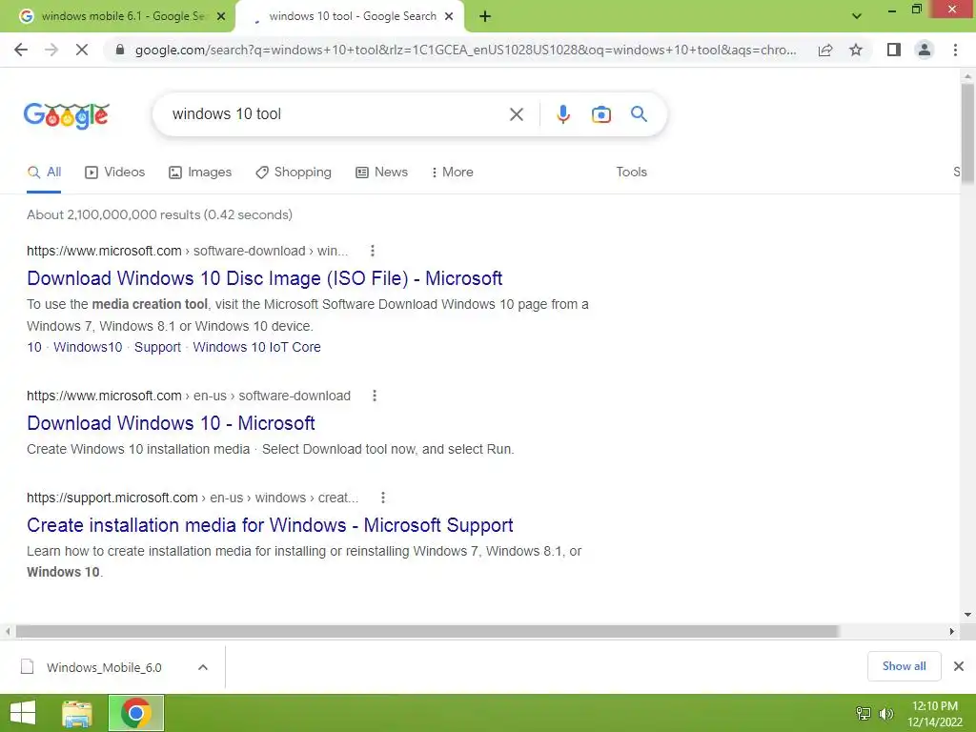Click the microsoft.com software-download URL breadcrumb
This screenshot has width=976, height=732.
(188, 251)
